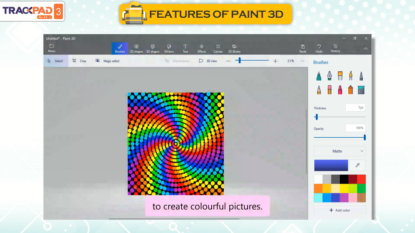Open the History panel

335,48
